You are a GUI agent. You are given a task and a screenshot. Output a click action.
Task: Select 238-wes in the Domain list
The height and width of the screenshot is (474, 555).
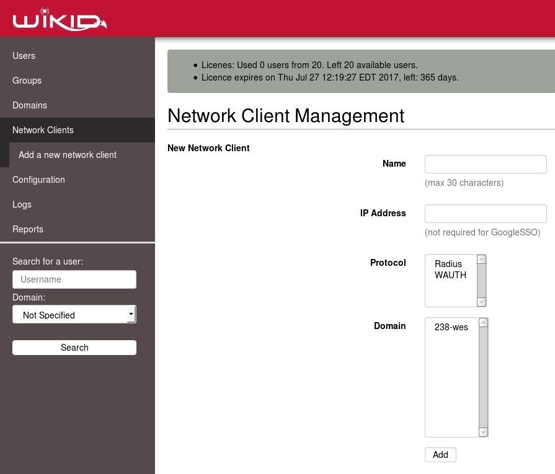coord(450,327)
